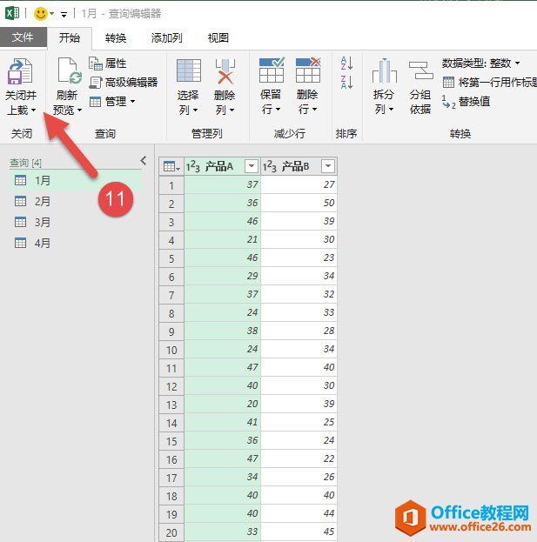Open the Choose Columns (选择列) tool
Image resolution: width=537 pixels, height=542 pixels.
pos(188,73)
